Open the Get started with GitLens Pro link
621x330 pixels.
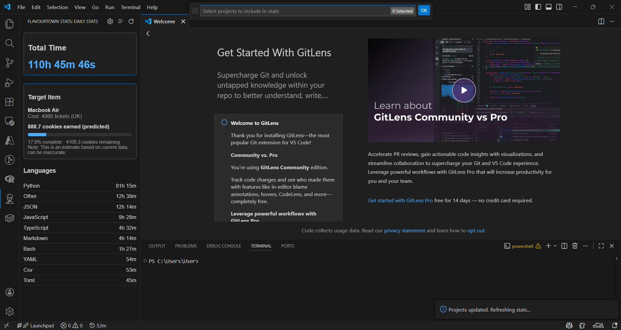[400, 201]
